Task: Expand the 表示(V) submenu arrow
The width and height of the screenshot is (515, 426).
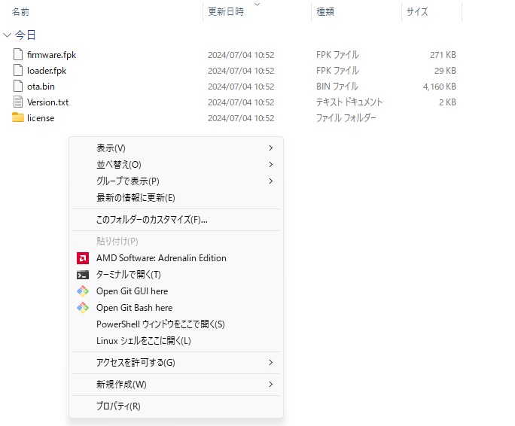Action: 270,148
